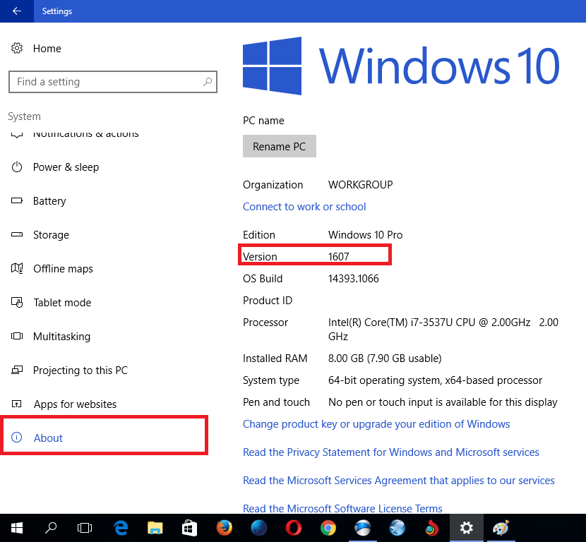This screenshot has width=586, height=542.
Task: Click the Product ID label
Action: [268, 301]
